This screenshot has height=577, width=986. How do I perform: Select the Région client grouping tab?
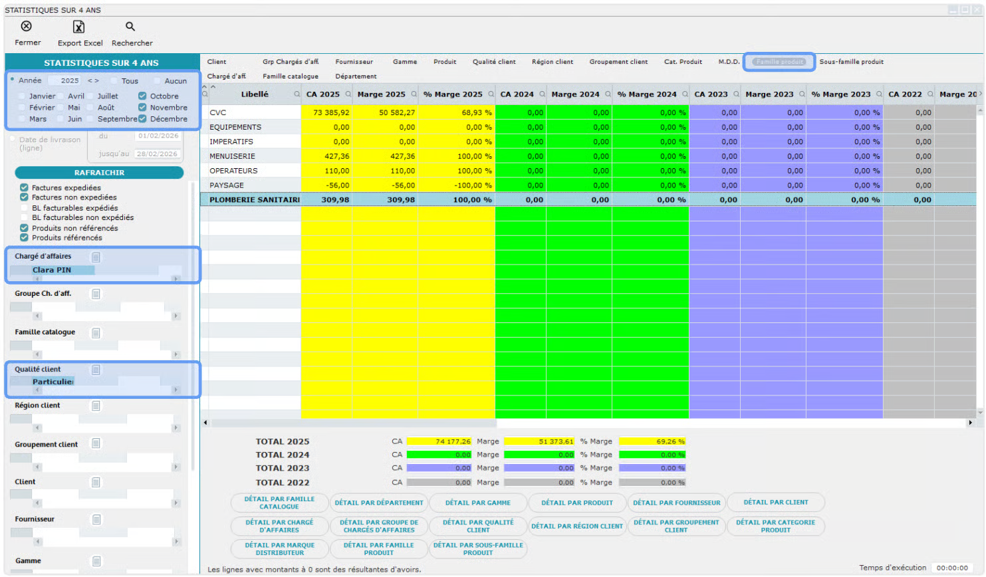[552, 62]
